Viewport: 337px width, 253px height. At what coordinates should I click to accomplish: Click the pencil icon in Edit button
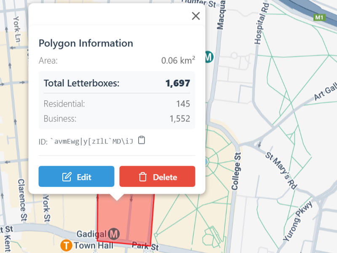pos(67,177)
